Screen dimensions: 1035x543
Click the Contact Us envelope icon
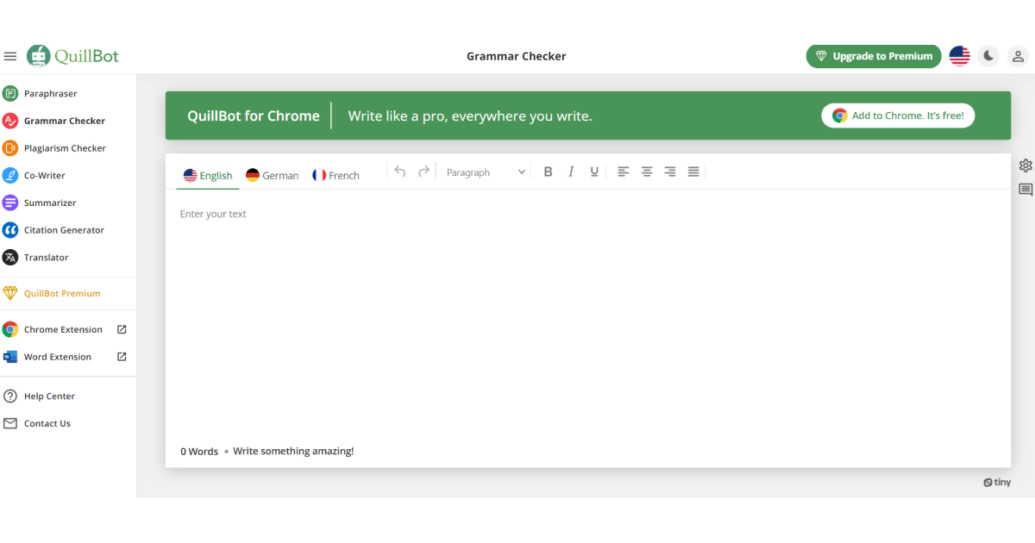[x=10, y=423]
